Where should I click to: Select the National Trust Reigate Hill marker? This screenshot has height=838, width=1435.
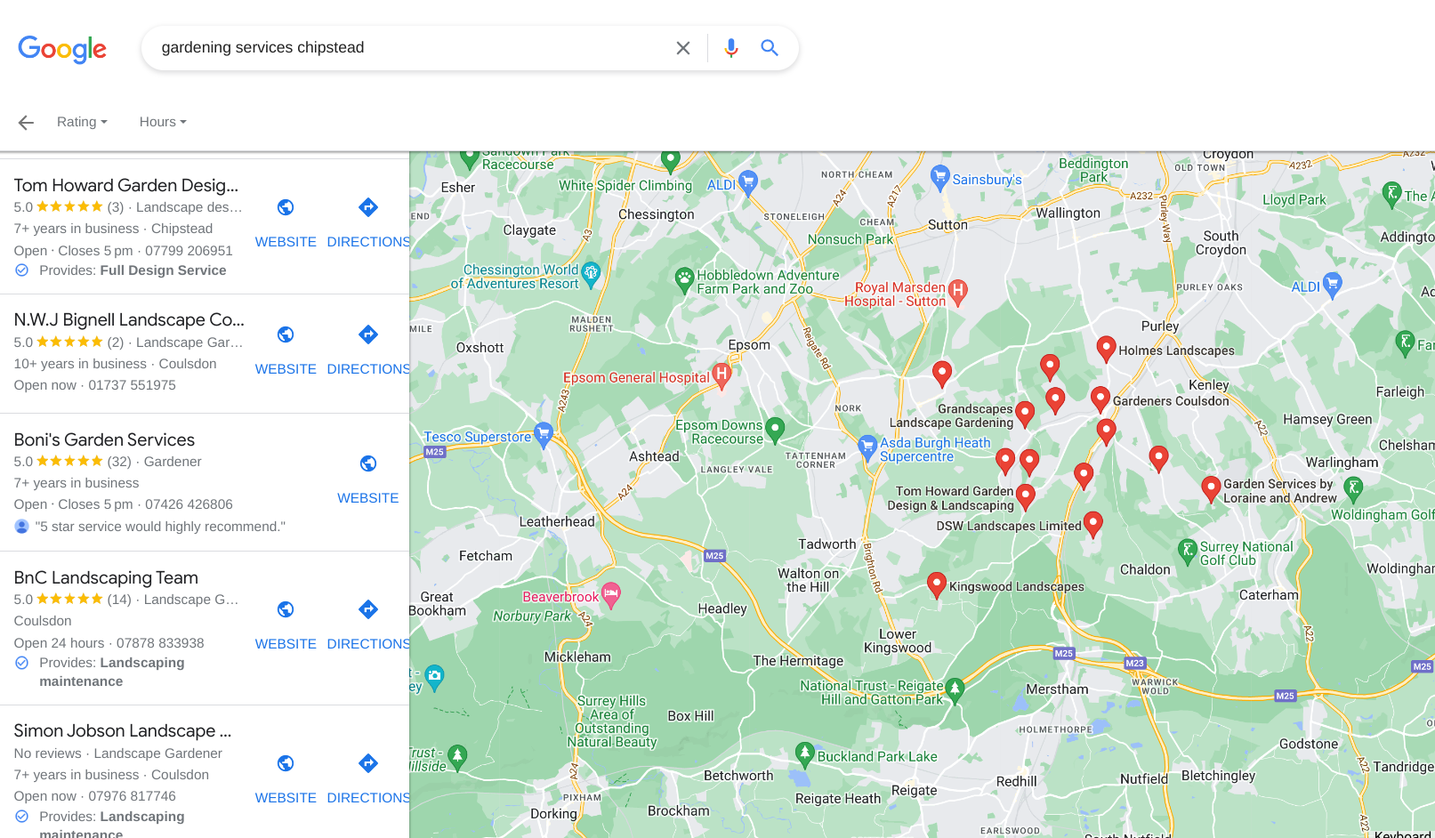955,689
